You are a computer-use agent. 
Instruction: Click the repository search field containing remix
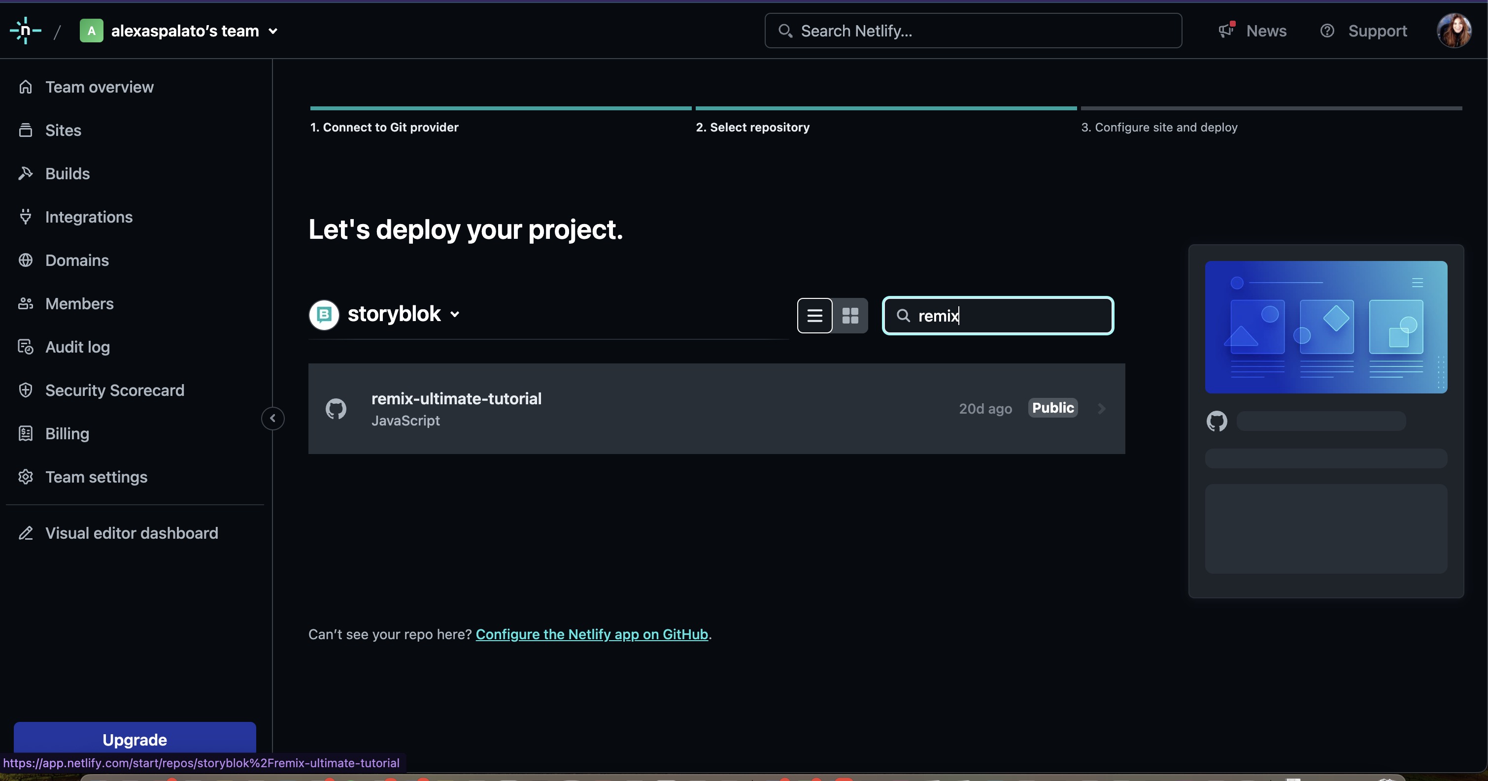[998, 315]
